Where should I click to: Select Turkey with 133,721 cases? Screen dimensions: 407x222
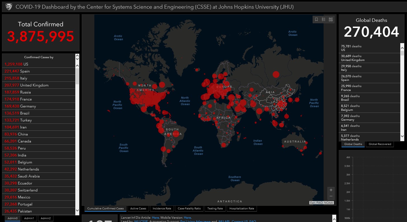[x=39, y=120]
